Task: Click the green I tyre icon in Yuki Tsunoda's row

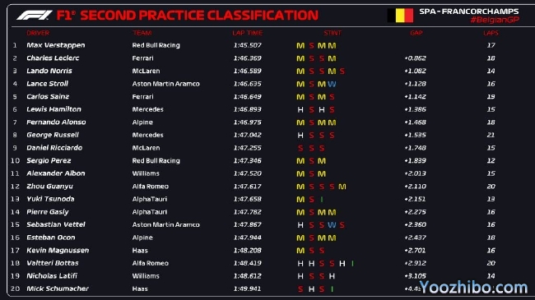Action: click(x=321, y=199)
